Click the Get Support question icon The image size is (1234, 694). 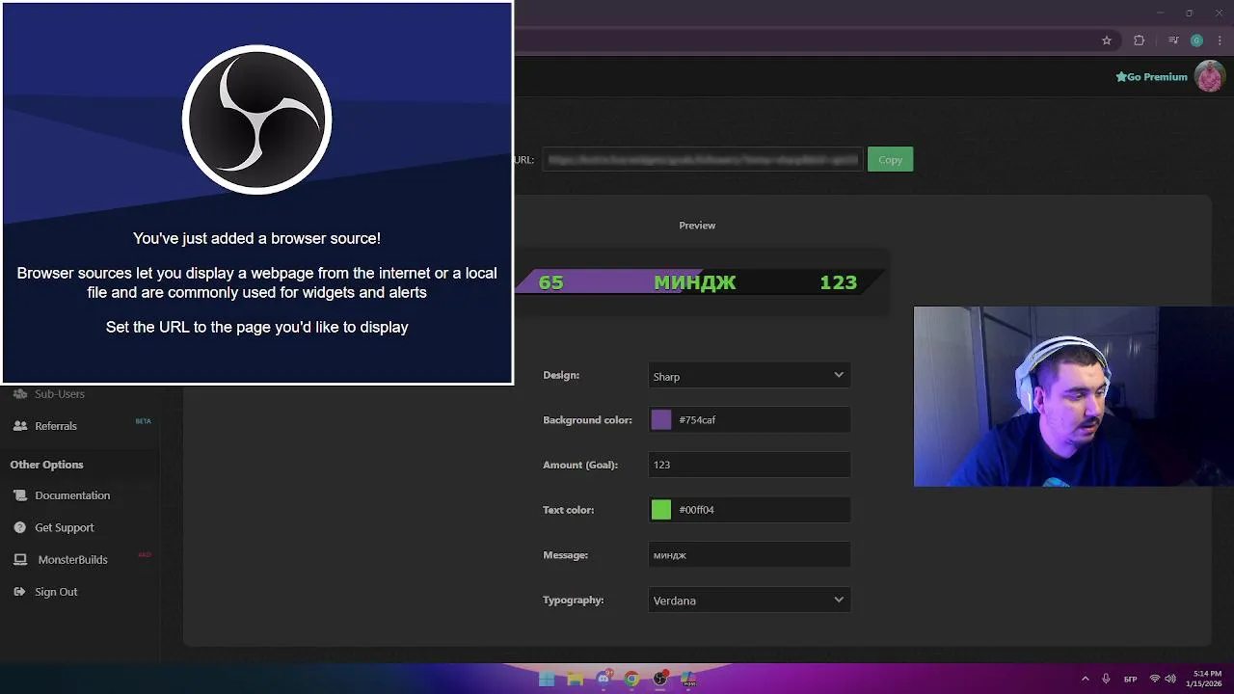(20, 528)
